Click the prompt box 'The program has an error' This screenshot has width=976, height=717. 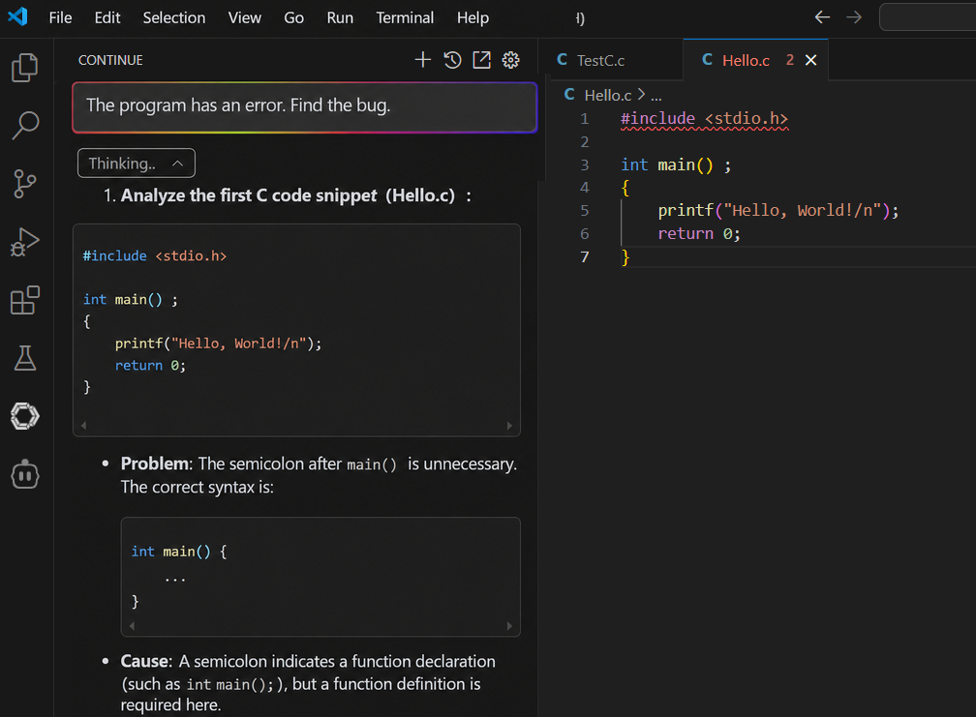tap(304, 107)
